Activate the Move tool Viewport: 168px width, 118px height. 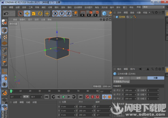[27, 14]
